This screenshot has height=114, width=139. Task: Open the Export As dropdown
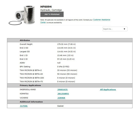[x=115, y=29]
